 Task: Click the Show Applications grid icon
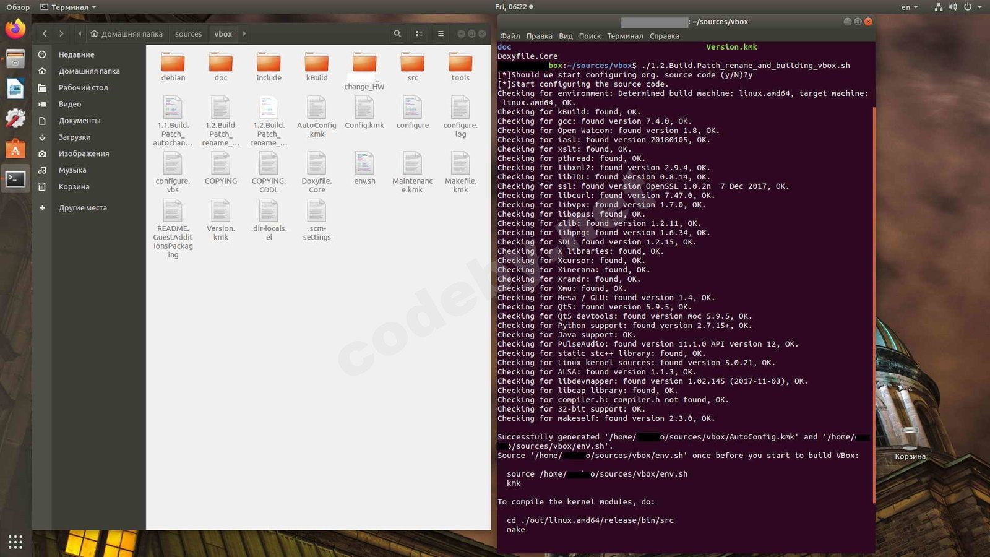click(15, 542)
